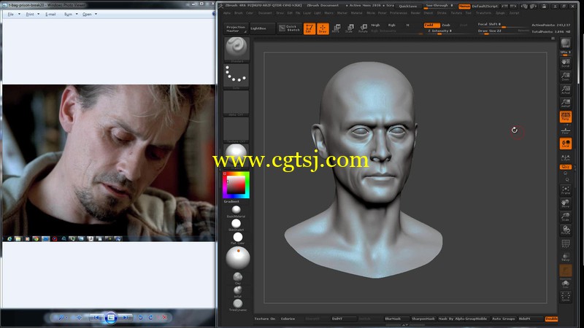
Task: Open the Dots stroke type picker
Action: coord(237,76)
